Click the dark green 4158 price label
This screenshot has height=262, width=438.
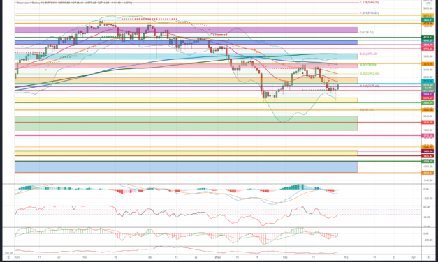pyautogui.click(x=428, y=37)
